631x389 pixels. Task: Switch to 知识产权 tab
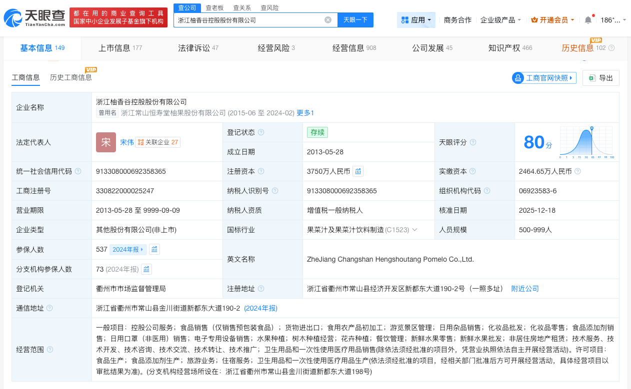pos(510,48)
